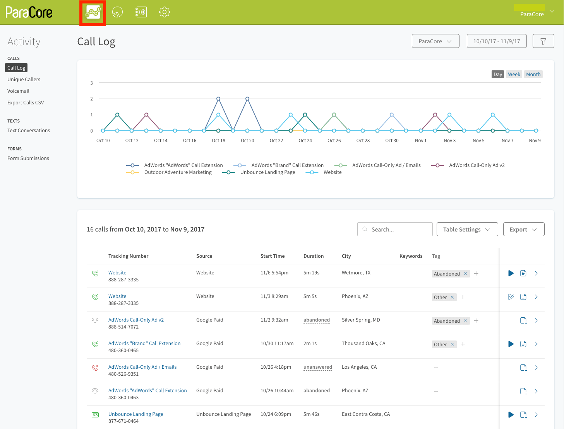This screenshot has width=564, height=429.
Task: Switch chart to Day view
Action: tap(498, 74)
